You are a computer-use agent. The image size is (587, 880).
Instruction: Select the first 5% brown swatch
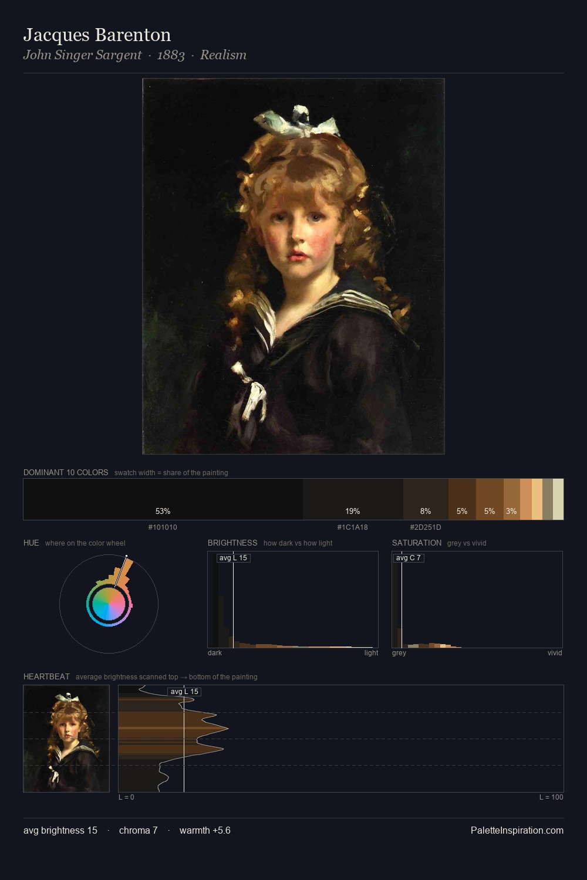click(462, 499)
